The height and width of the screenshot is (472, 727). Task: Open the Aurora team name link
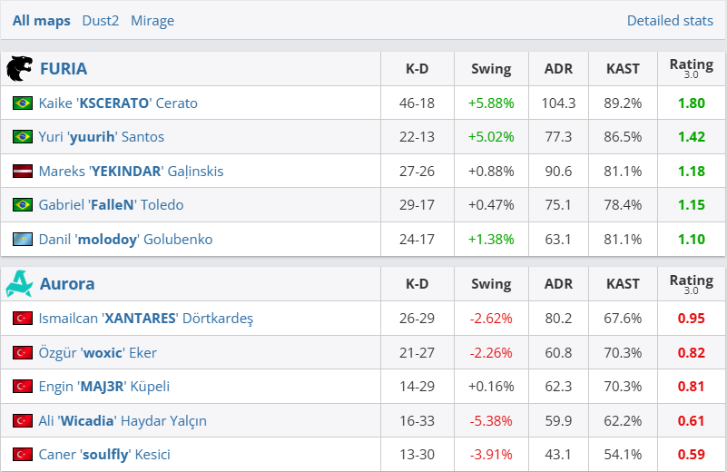(x=67, y=284)
